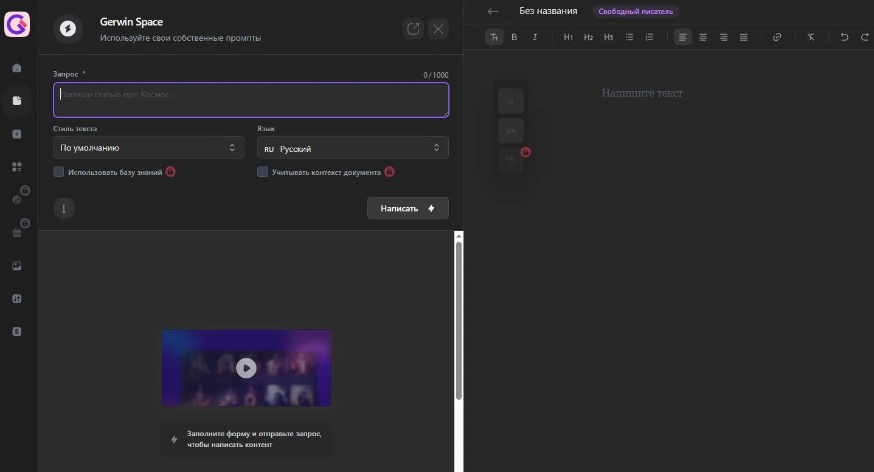Click the info icon below the form

(64, 208)
